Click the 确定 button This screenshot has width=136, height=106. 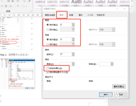click(x=106, y=95)
